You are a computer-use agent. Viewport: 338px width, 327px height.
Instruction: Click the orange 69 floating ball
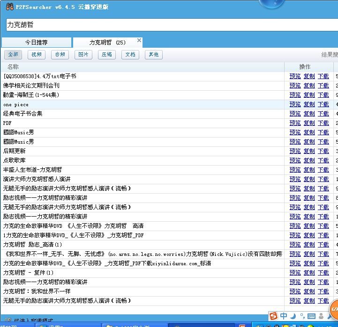(x=334, y=309)
